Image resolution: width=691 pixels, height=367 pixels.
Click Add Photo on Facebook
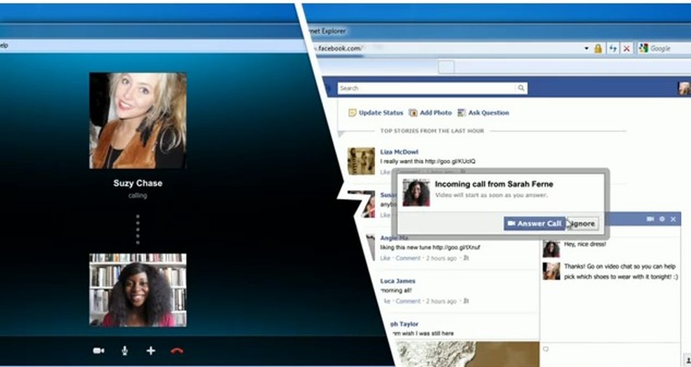pos(430,113)
